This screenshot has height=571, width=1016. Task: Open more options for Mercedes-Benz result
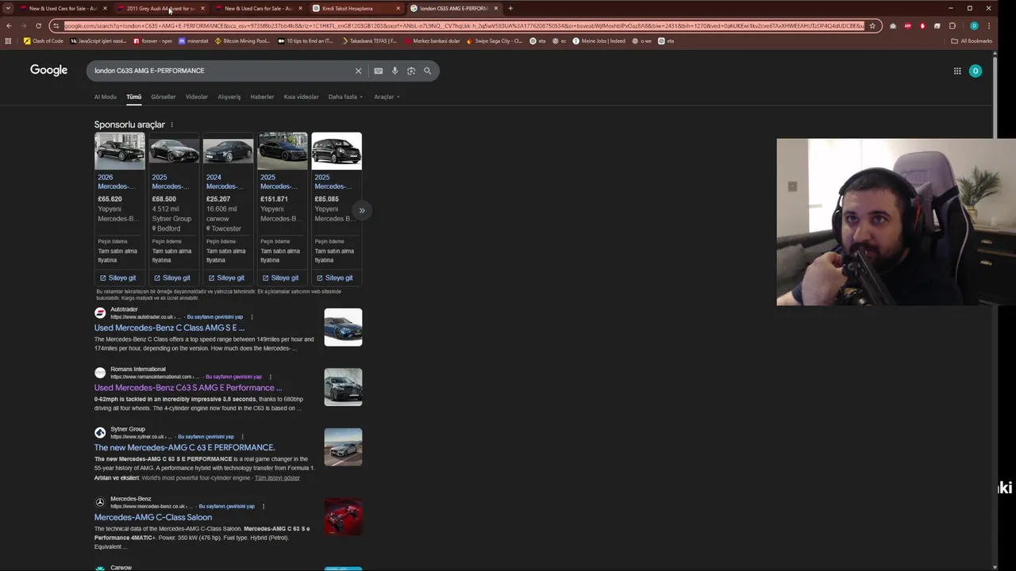coord(263,506)
